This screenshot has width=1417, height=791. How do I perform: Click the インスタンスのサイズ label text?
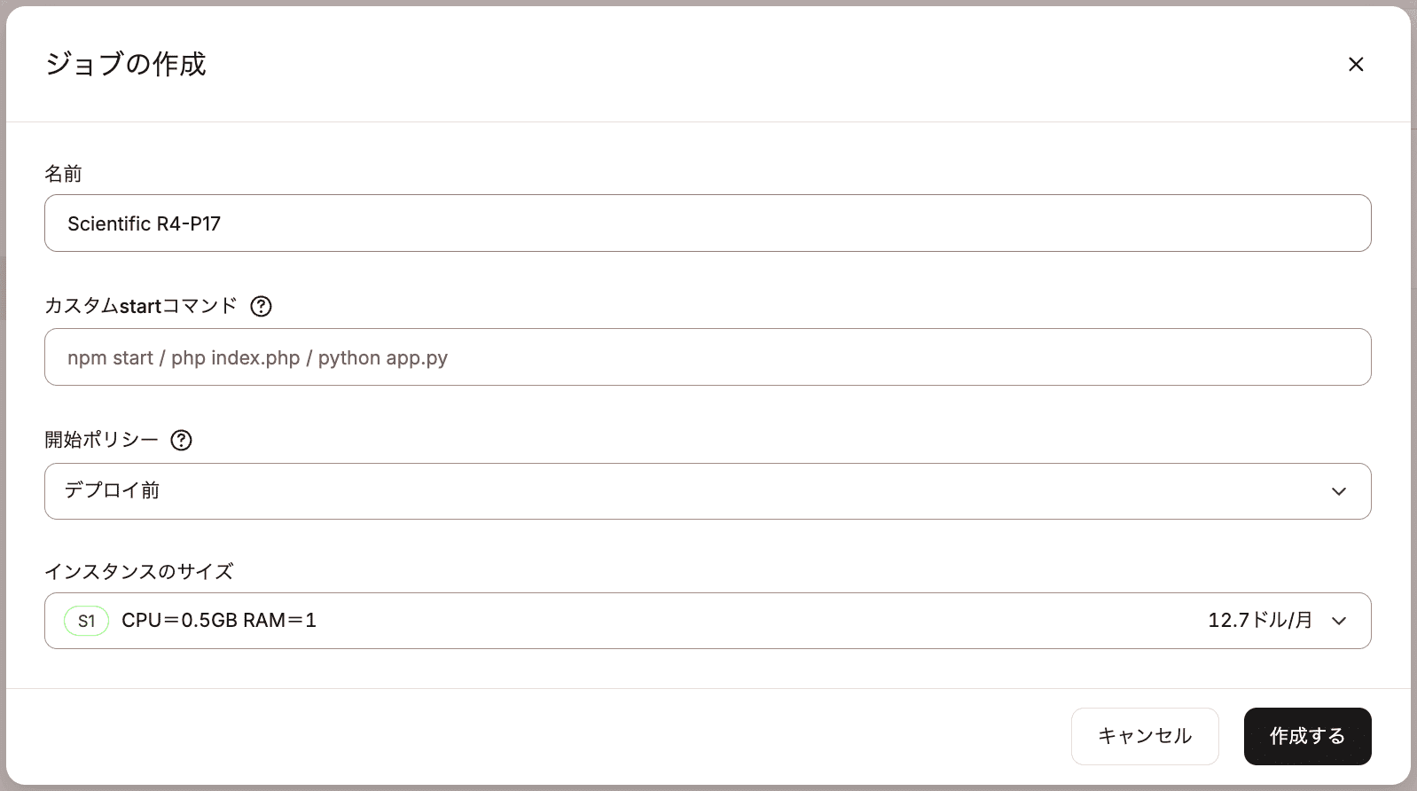coord(139,571)
